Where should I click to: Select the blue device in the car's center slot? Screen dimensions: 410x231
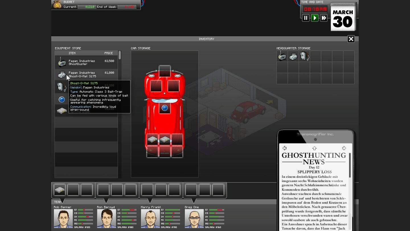point(165,108)
